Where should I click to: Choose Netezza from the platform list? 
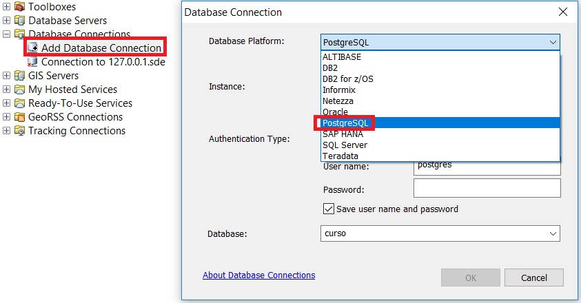pos(440,101)
